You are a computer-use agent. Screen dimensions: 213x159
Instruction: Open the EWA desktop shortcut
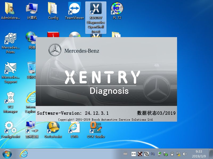click(74, 130)
